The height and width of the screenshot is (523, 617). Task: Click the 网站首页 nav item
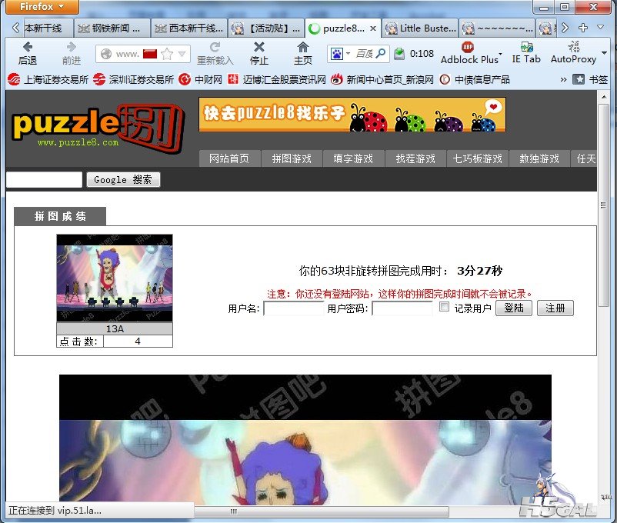click(229, 158)
